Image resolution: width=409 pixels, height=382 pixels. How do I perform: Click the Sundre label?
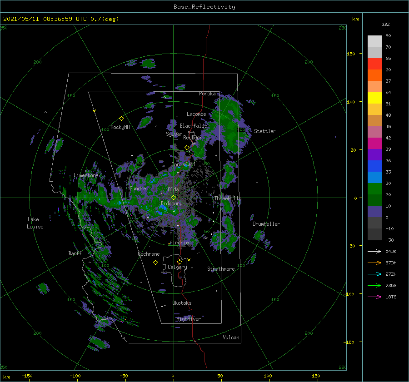[x=138, y=188]
